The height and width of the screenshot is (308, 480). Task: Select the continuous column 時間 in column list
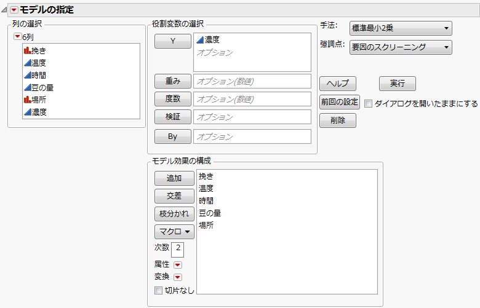click(35, 75)
